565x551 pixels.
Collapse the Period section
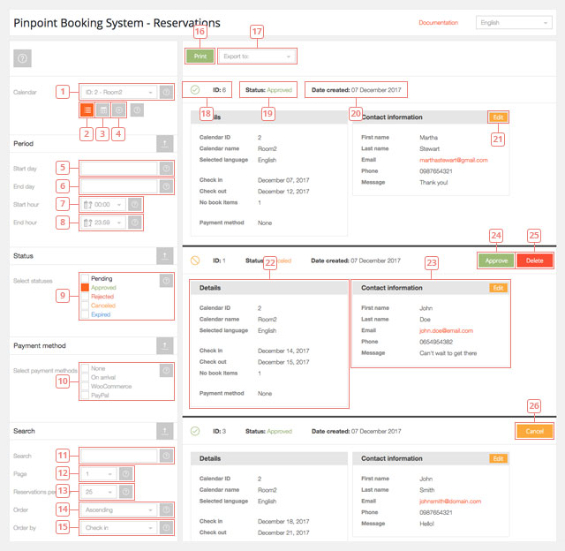(165, 144)
